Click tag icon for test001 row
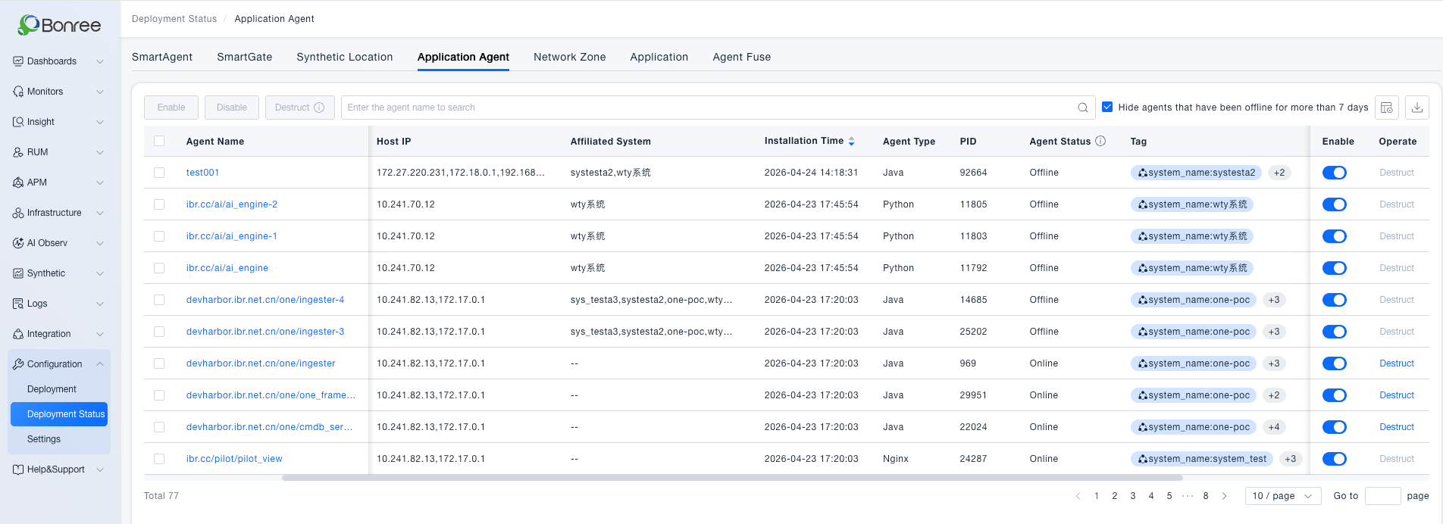 point(1142,173)
